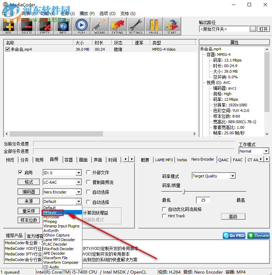Click the properties panel scroll down arrow
272x275 pixels.
click(x=267, y=134)
